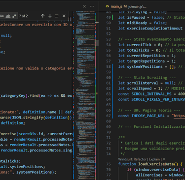Click line number 75
Image resolution: width=185 pixels, height=180 pixels.
(109, 164)
